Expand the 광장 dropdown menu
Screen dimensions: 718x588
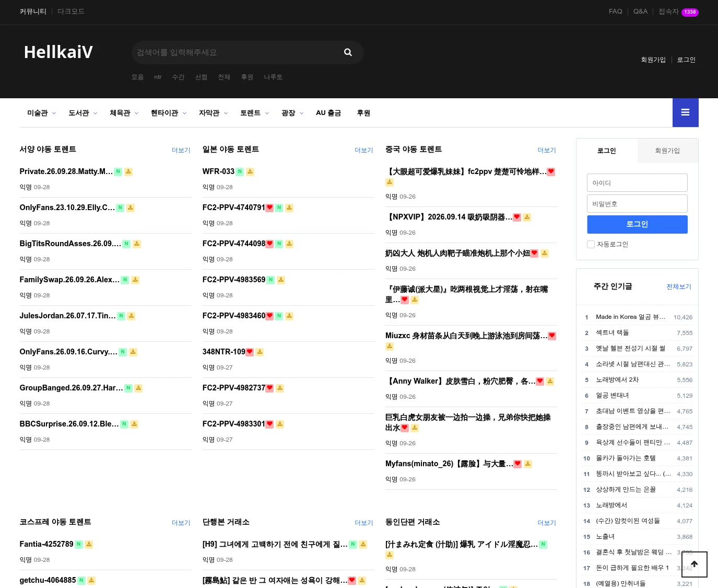[x=292, y=113]
